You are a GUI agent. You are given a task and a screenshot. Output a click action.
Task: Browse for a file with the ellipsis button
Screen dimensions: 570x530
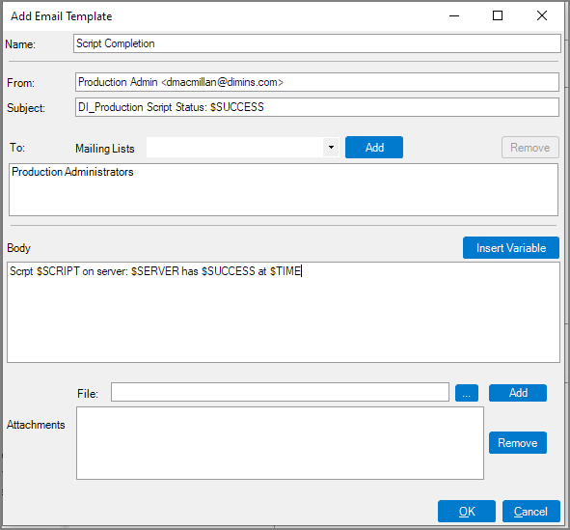click(467, 393)
